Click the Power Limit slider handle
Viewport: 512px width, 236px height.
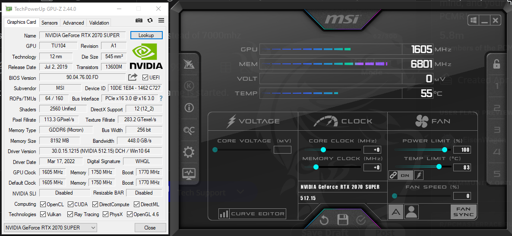point(444,150)
